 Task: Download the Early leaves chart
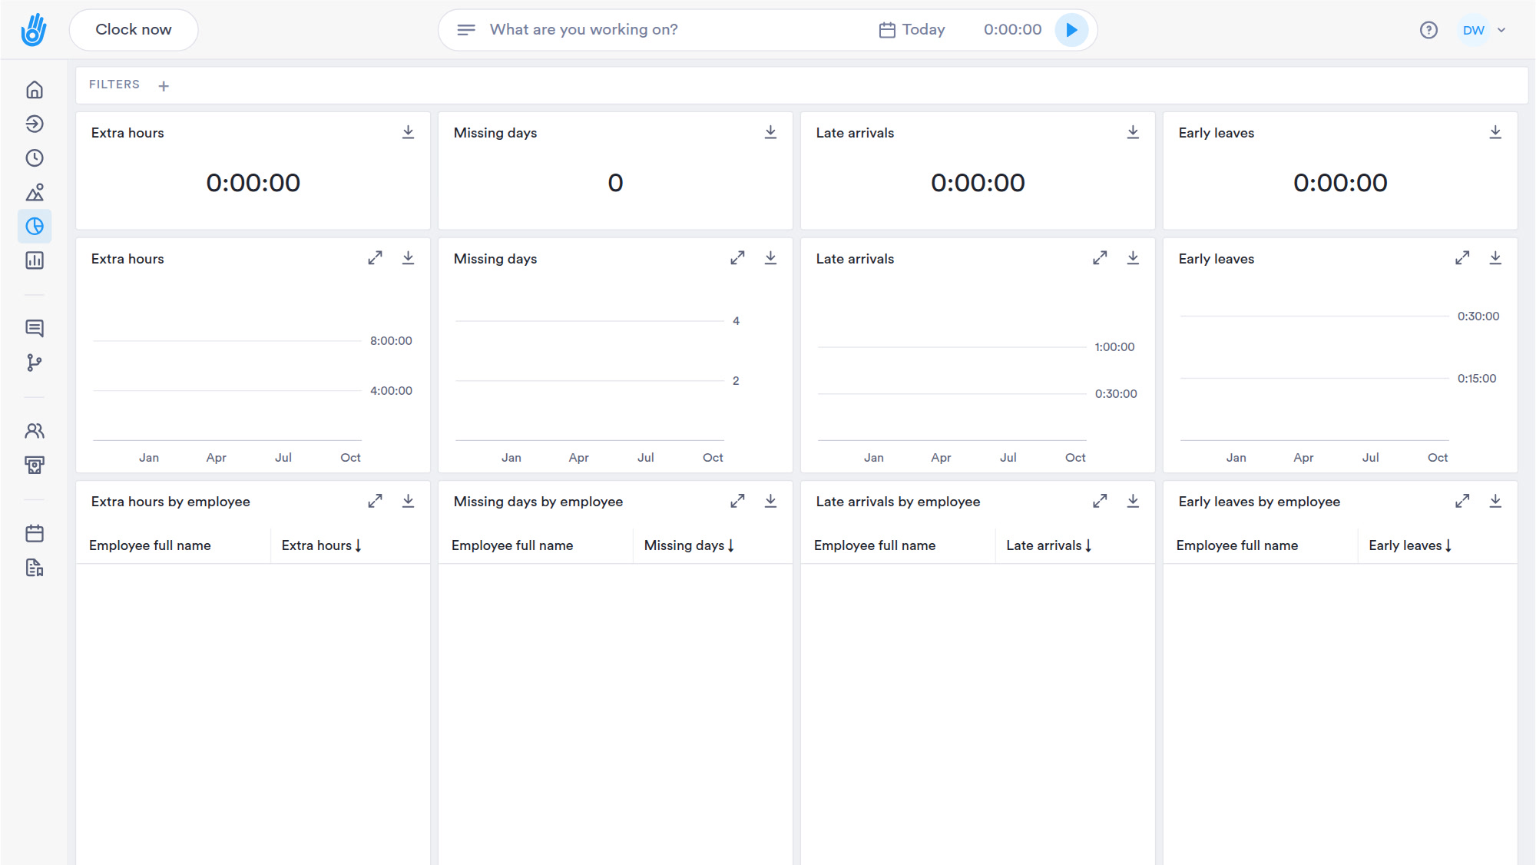tap(1496, 258)
